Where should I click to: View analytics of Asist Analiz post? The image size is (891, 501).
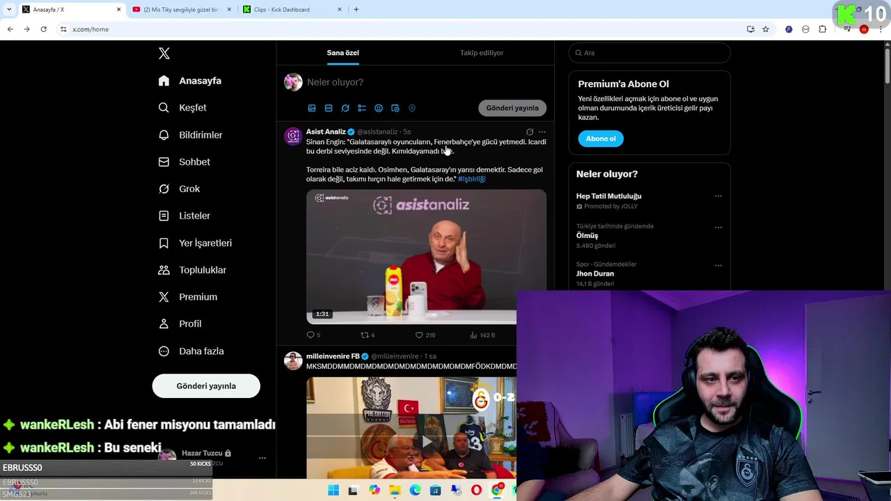(x=482, y=335)
